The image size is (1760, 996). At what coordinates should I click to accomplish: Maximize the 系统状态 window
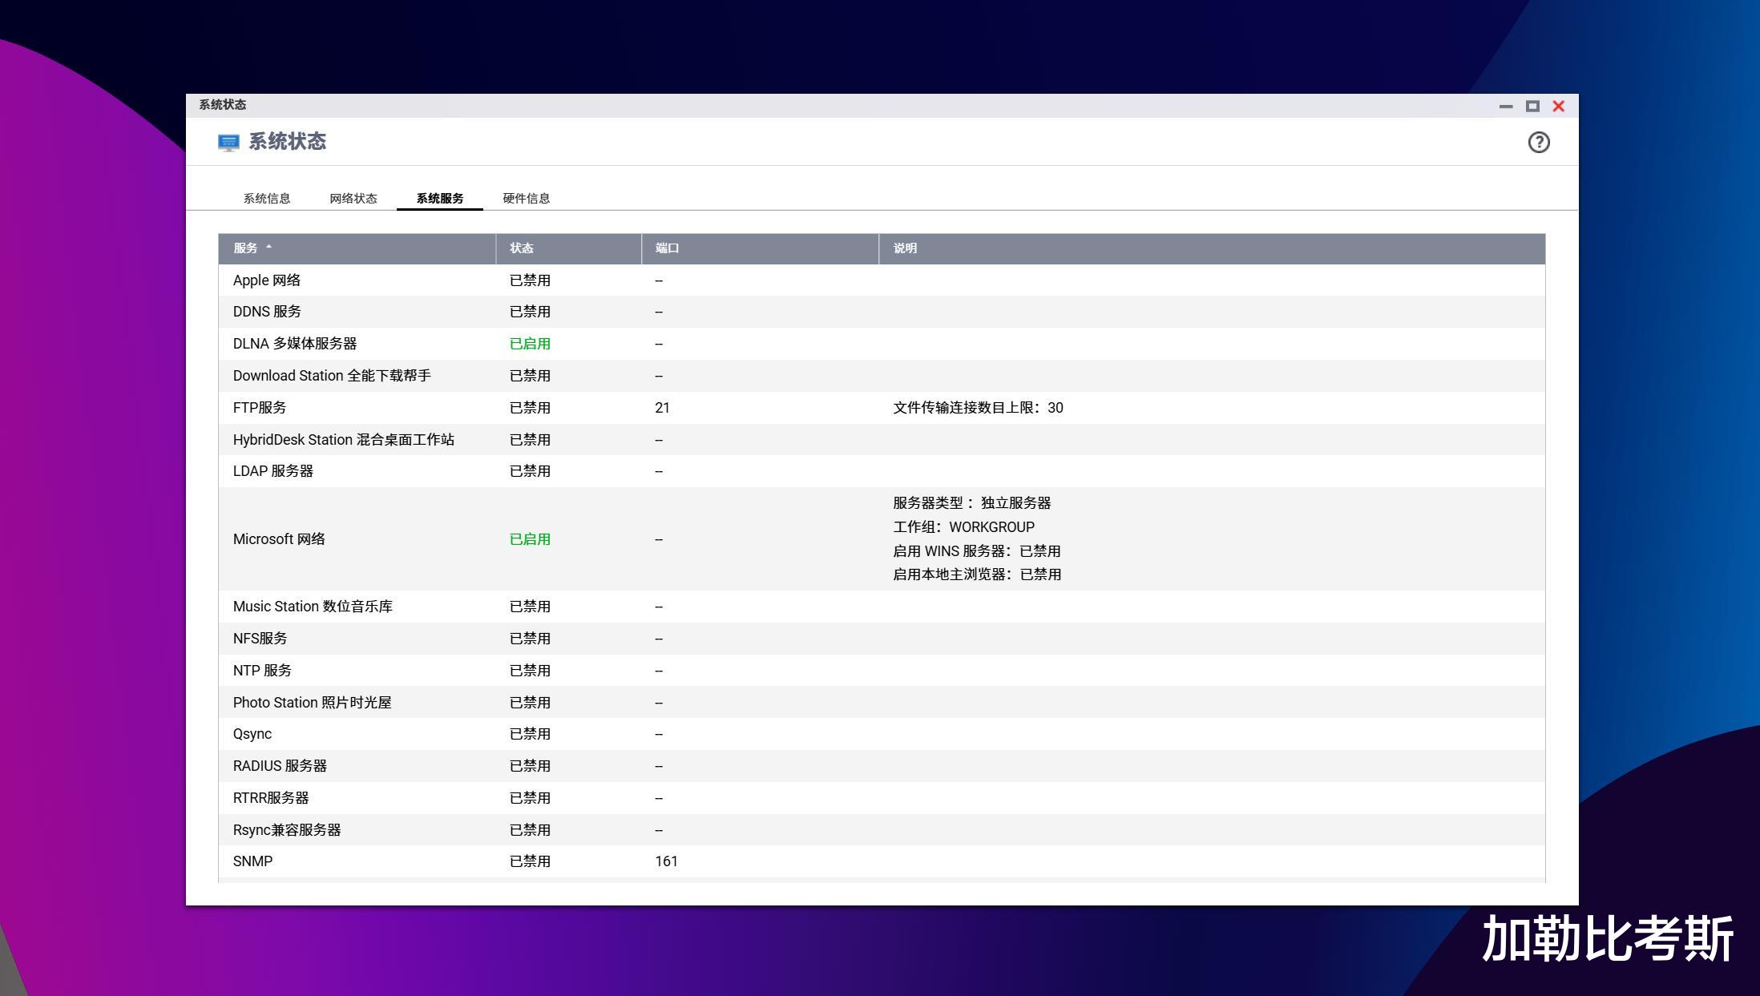coord(1532,106)
